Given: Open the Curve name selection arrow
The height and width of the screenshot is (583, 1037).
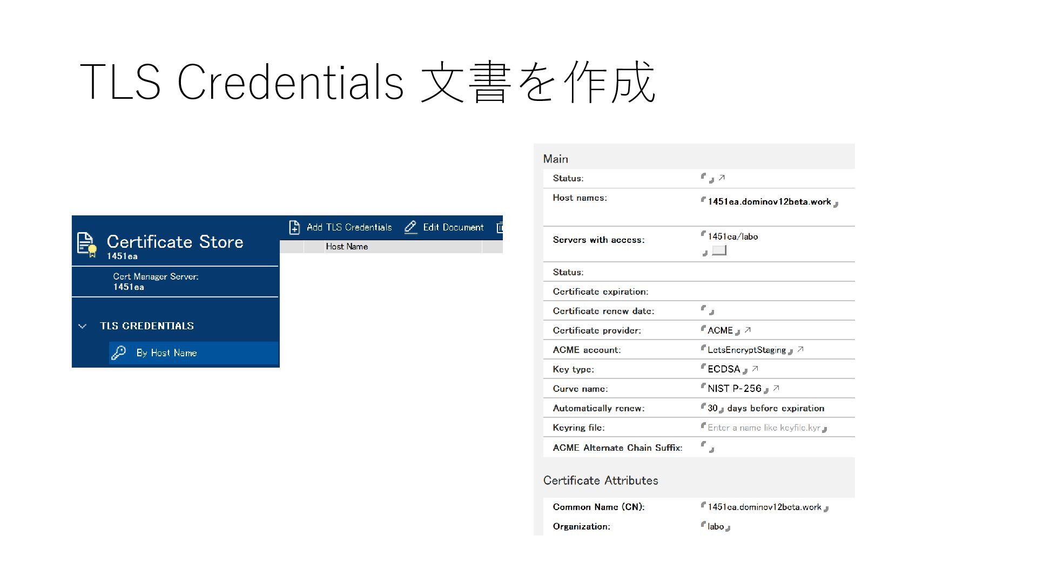Looking at the screenshot, I should [776, 388].
